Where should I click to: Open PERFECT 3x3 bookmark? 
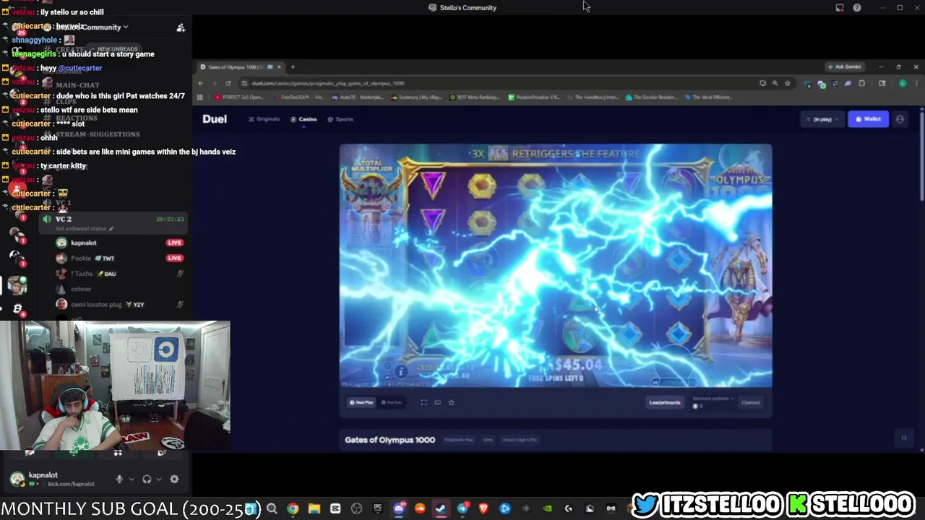(238, 97)
